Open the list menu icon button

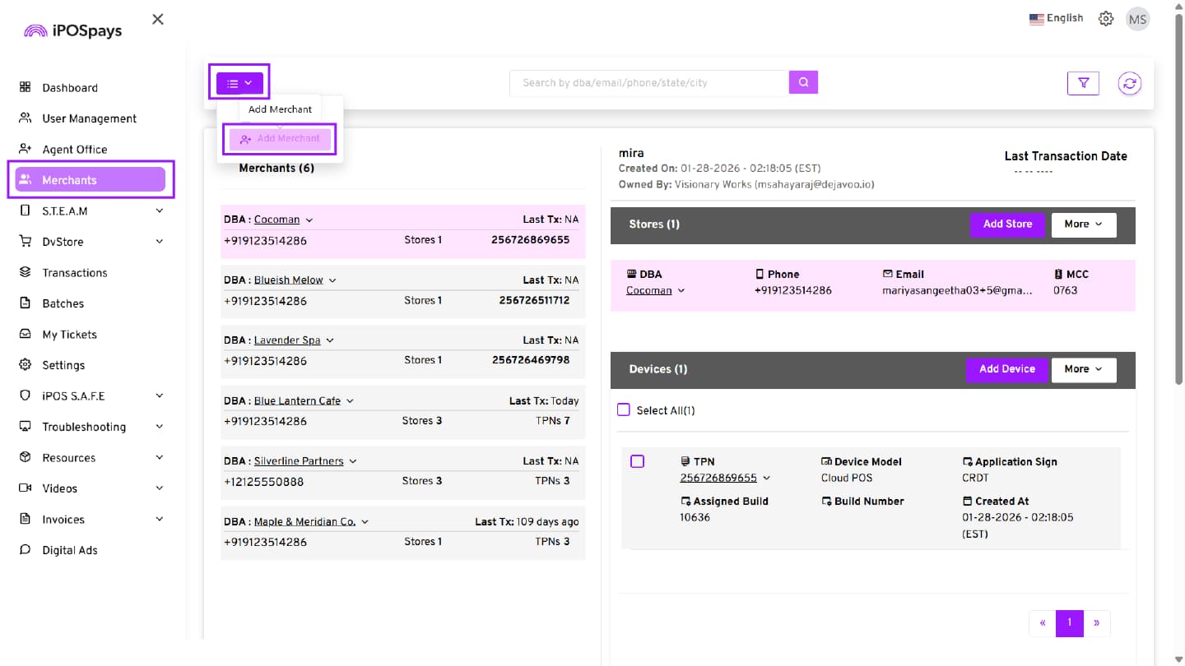point(239,83)
